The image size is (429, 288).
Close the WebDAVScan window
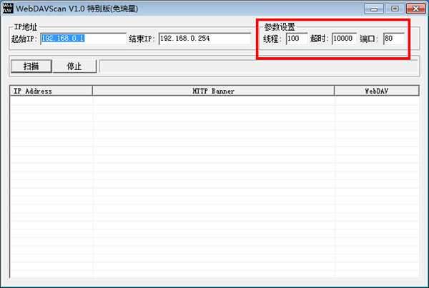pos(414,9)
